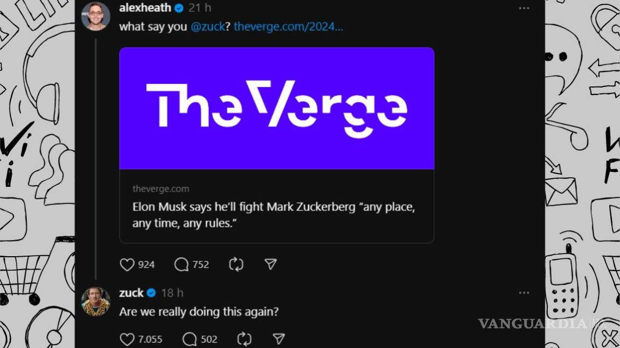The image size is (620, 348).
Task: Select the zuck username
Action: tap(131, 293)
